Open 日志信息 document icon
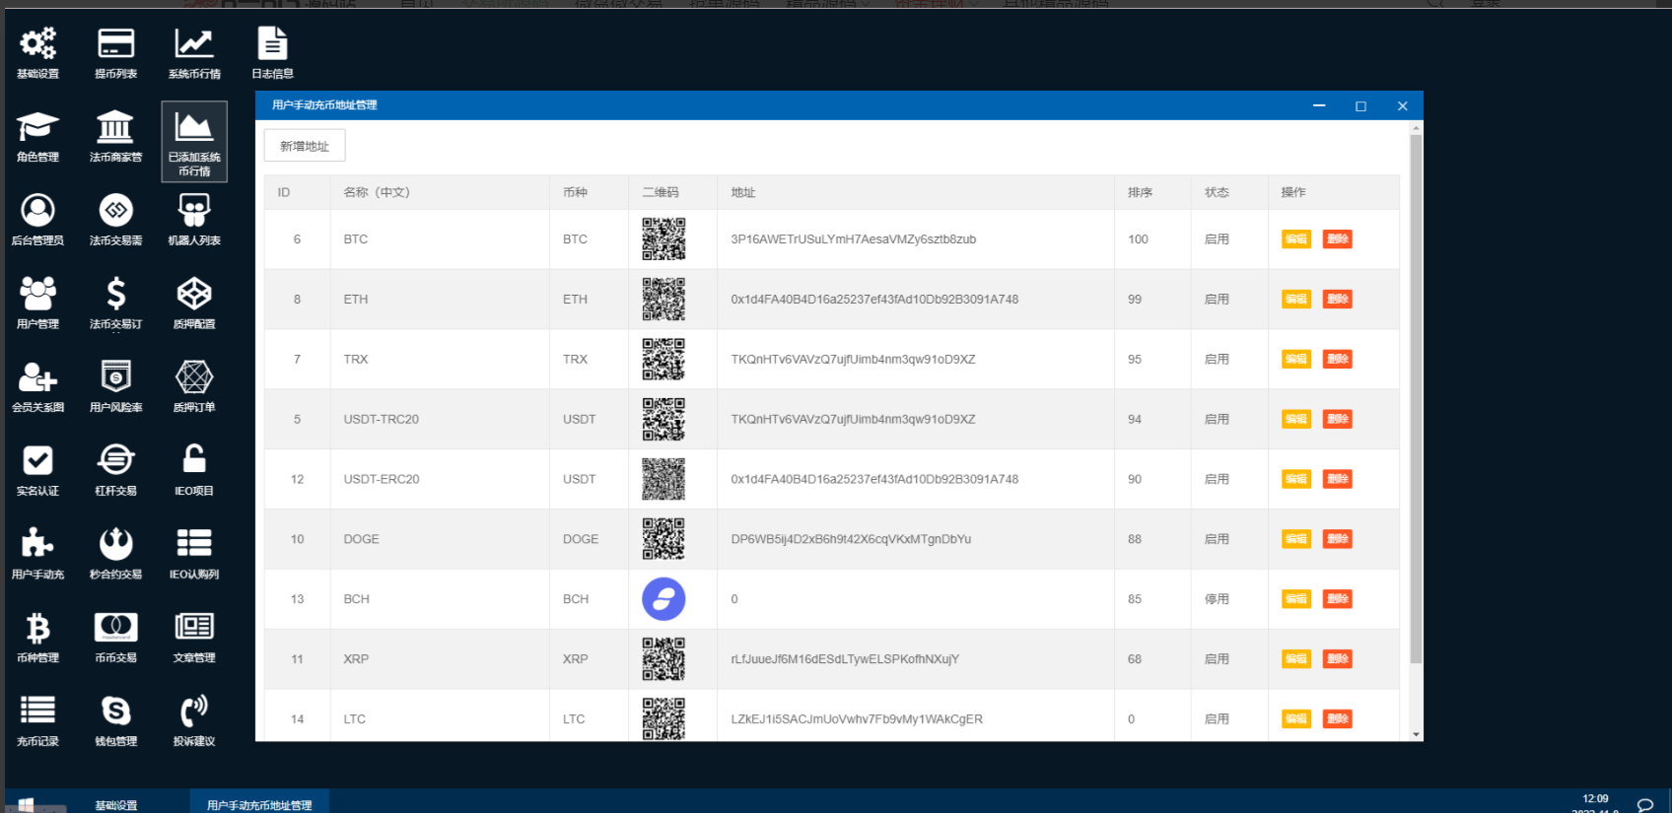The image size is (1672, 813). point(272,44)
